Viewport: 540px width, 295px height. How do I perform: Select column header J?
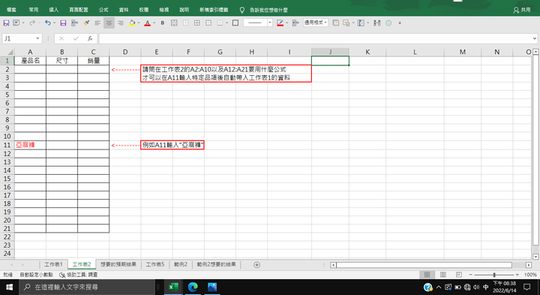coord(330,52)
